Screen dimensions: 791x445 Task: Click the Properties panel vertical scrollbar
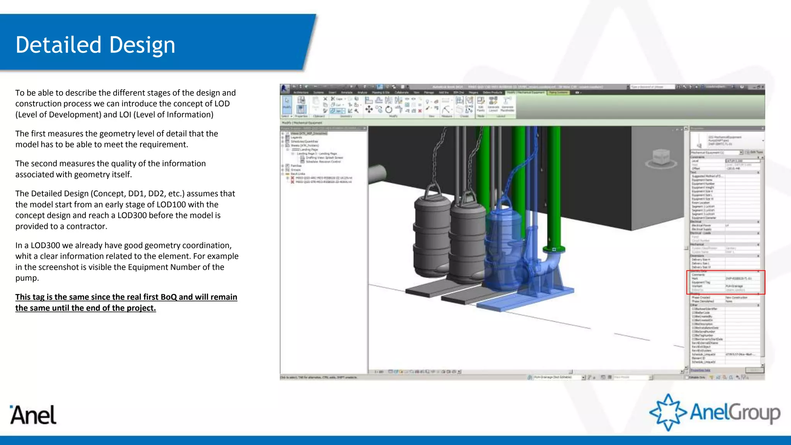[x=762, y=255]
